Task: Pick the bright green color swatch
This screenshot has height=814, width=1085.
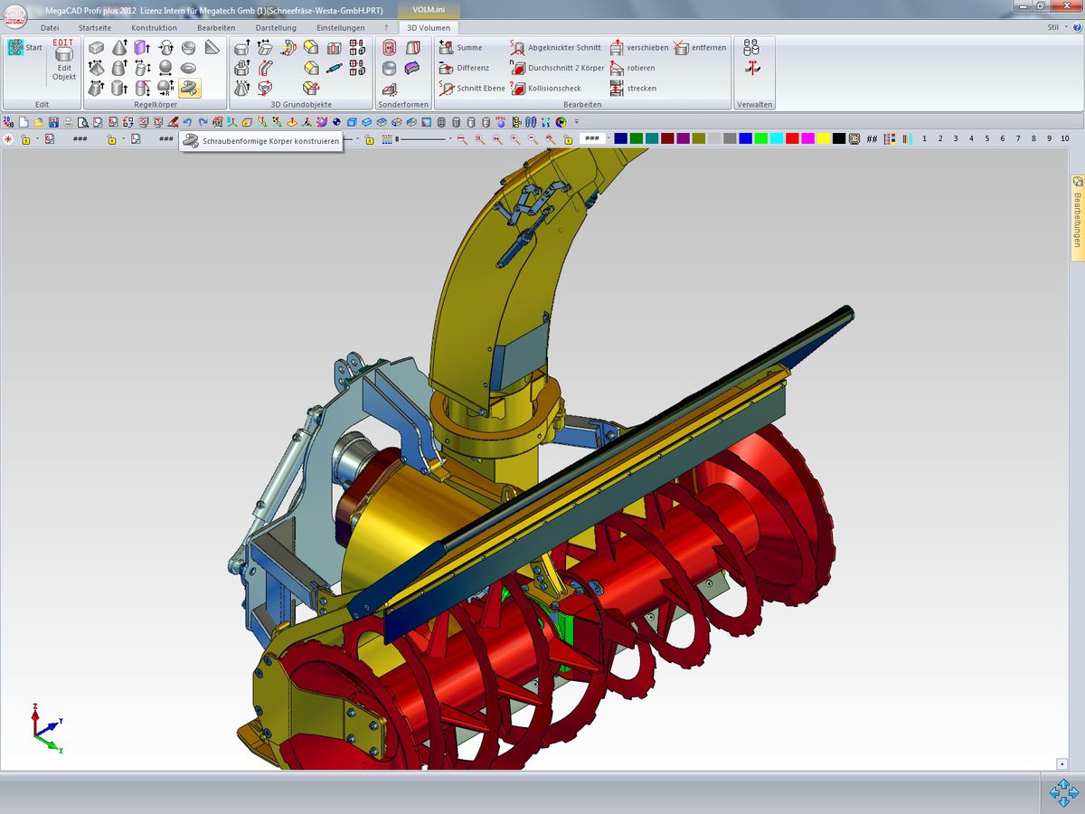Action: point(760,139)
